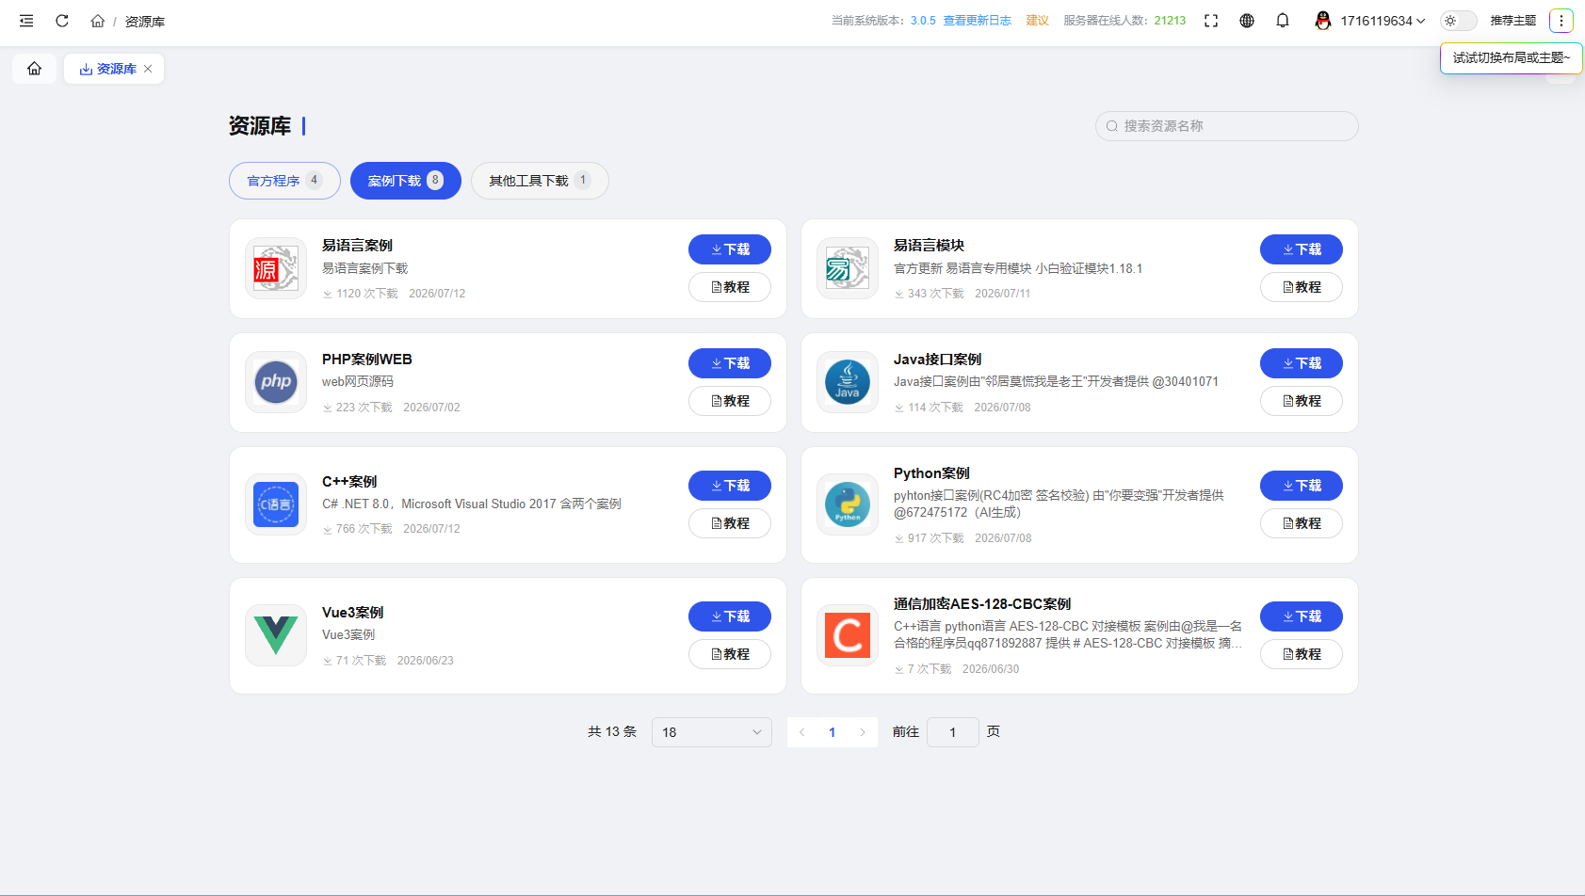This screenshot has height=896, width=1585.
Task: Toggle fullscreen mode icon
Action: click(x=1211, y=21)
